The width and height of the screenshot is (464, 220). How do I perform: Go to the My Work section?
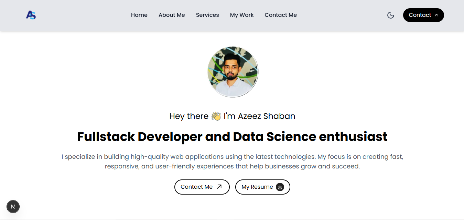[242, 15]
